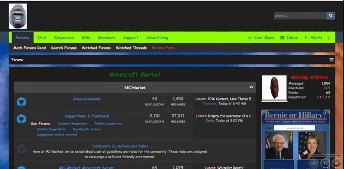This screenshot has height=169, width=344.
Task: Open the Forums tab
Action: [x=22, y=37]
